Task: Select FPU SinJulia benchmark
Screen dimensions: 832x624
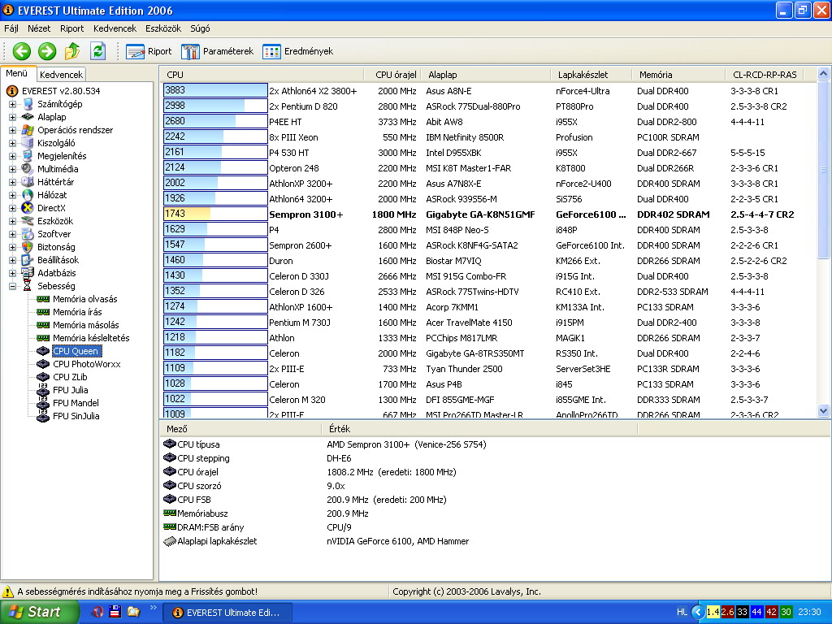Action: coord(76,416)
